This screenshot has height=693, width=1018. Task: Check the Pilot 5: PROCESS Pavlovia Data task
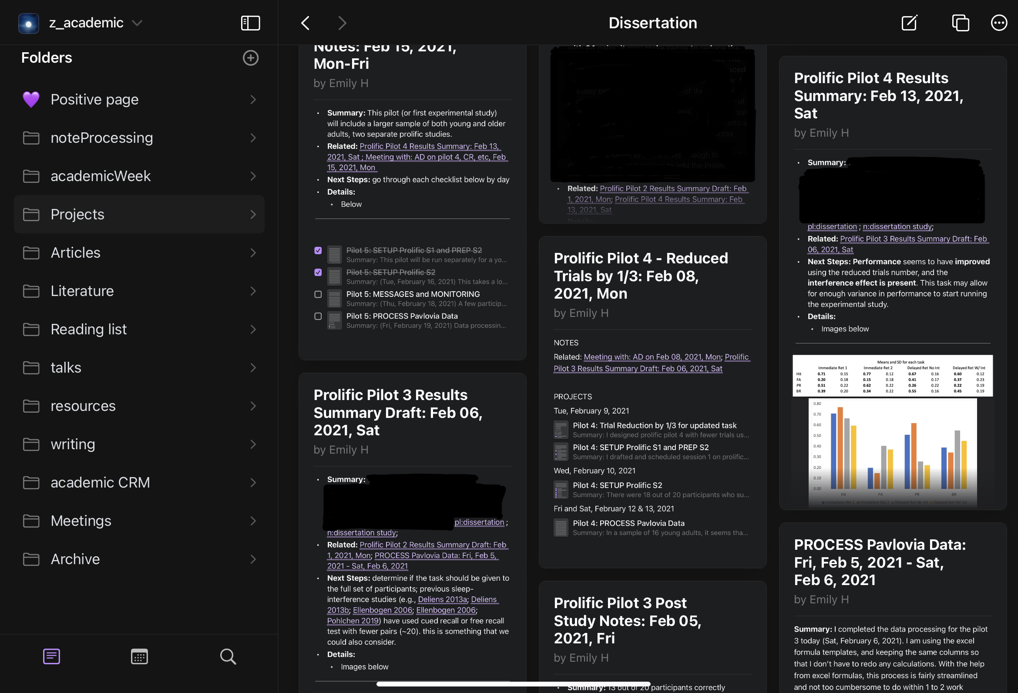click(x=318, y=316)
